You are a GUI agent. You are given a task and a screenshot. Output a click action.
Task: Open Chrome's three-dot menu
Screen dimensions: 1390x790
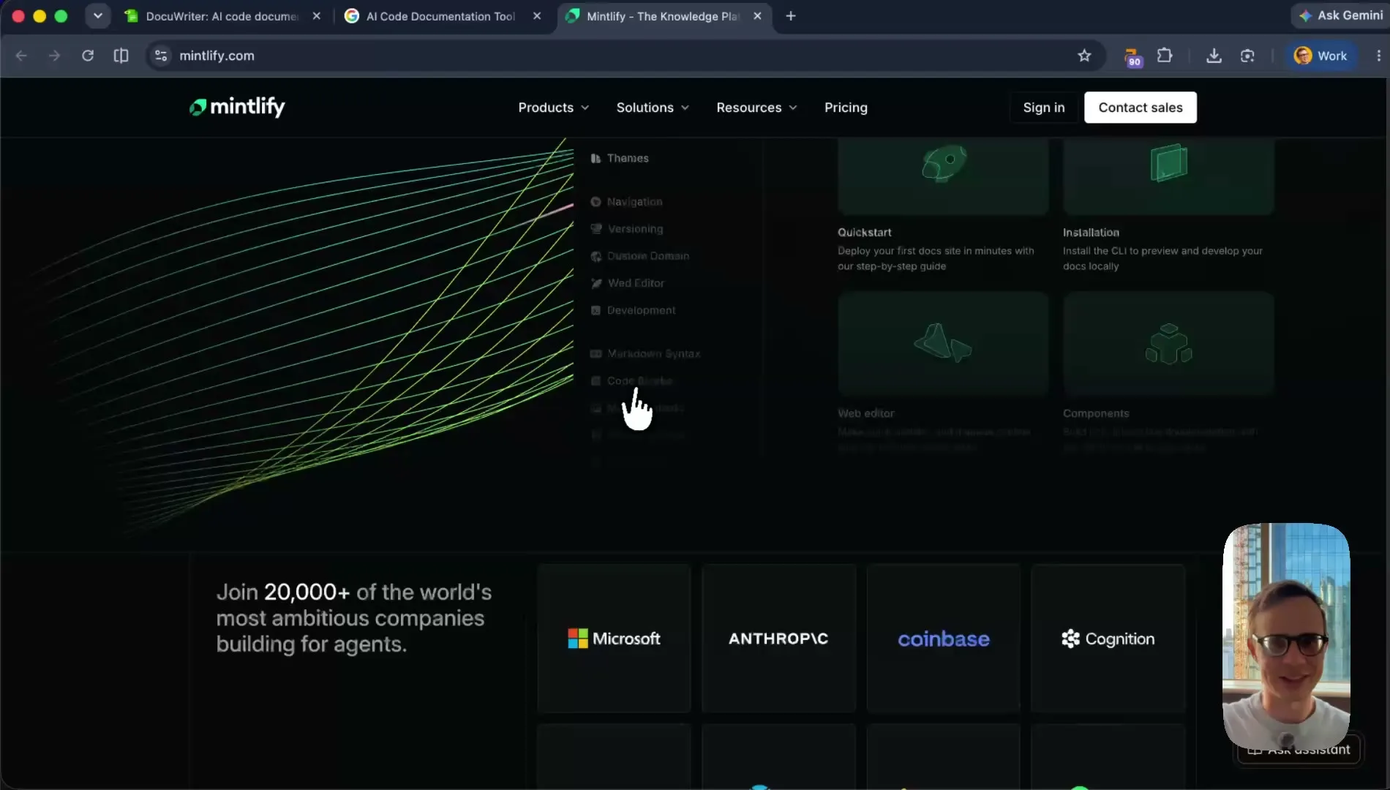tap(1378, 56)
